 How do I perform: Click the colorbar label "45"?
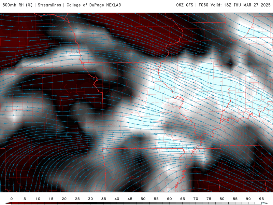(130, 199)
